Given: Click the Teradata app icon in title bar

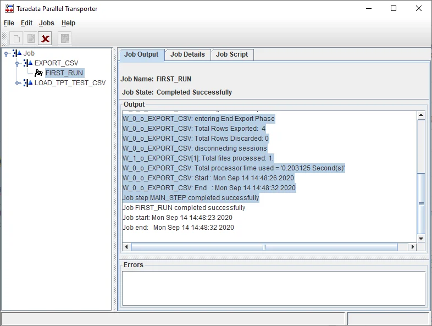Looking at the screenshot, I should 9,8.
